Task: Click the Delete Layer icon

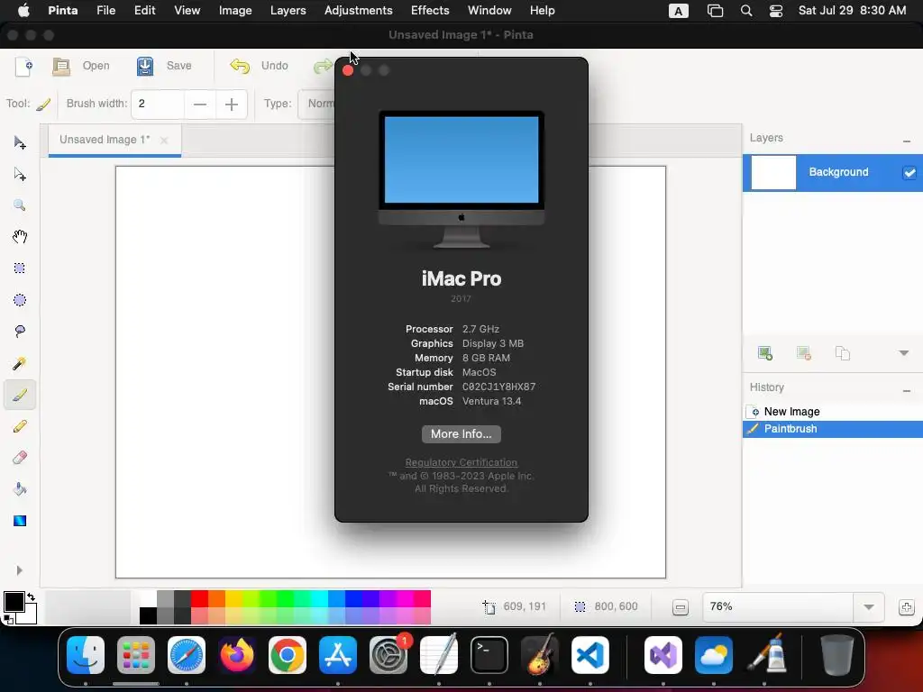Action: [803, 353]
